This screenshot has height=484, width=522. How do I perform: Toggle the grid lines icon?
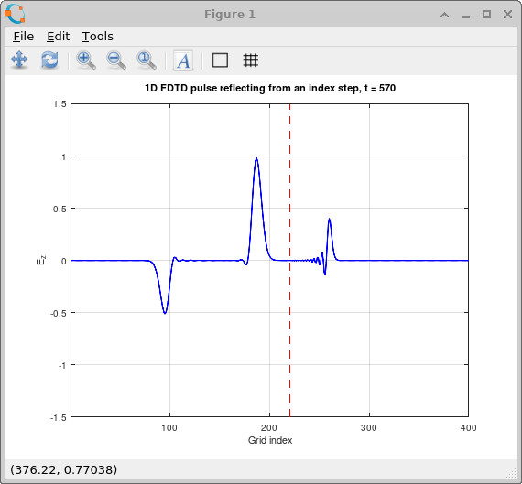tap(250, 60)
